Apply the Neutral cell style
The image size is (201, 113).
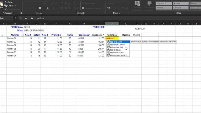(x=164, y=8)
